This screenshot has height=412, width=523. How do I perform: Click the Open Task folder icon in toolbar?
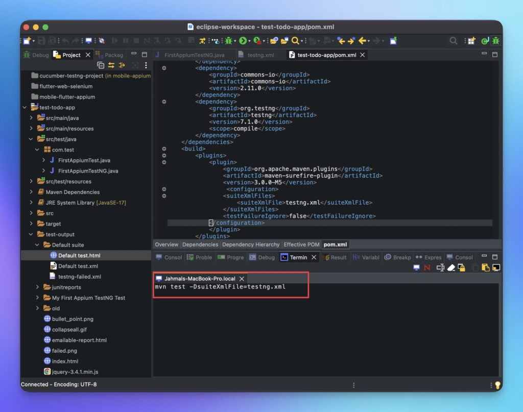tap(284, 41)
